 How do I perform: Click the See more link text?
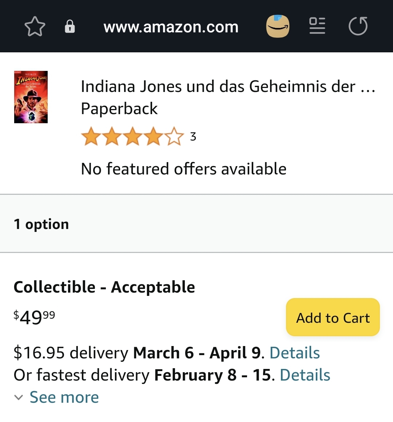[64, 397]
